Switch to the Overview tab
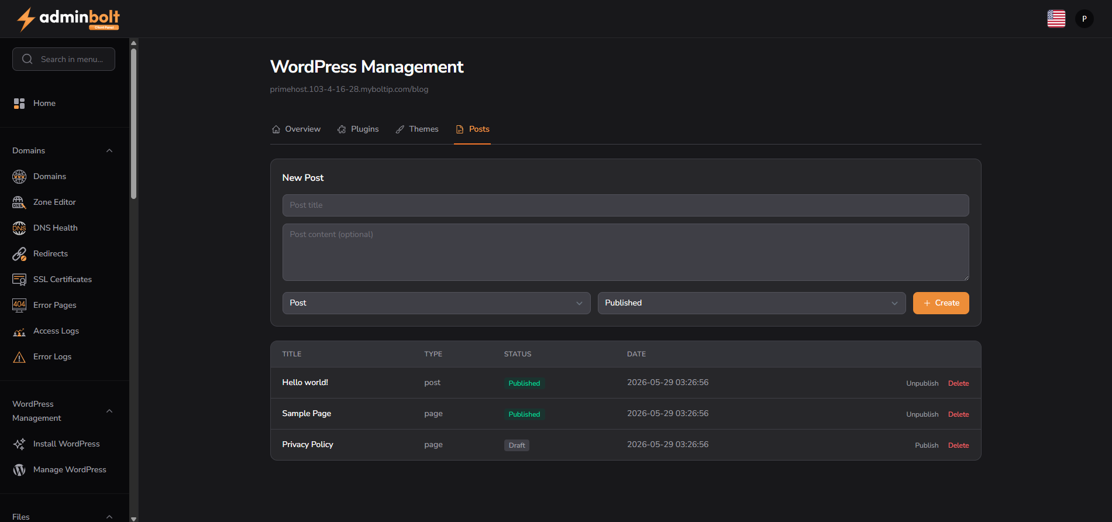Viewport: 1112px width, 522px height. (x=296, y=129)
